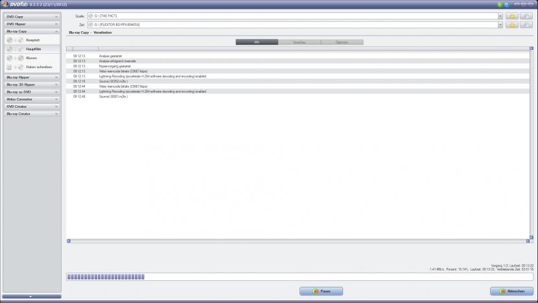538x303 pixels.
Task: Select the 09:12:44 'Lightning-Recoding' row
Action: [x=298, y=91]
